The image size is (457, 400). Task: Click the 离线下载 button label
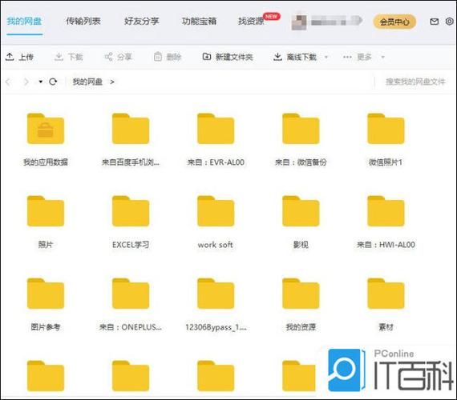[301, 57]
